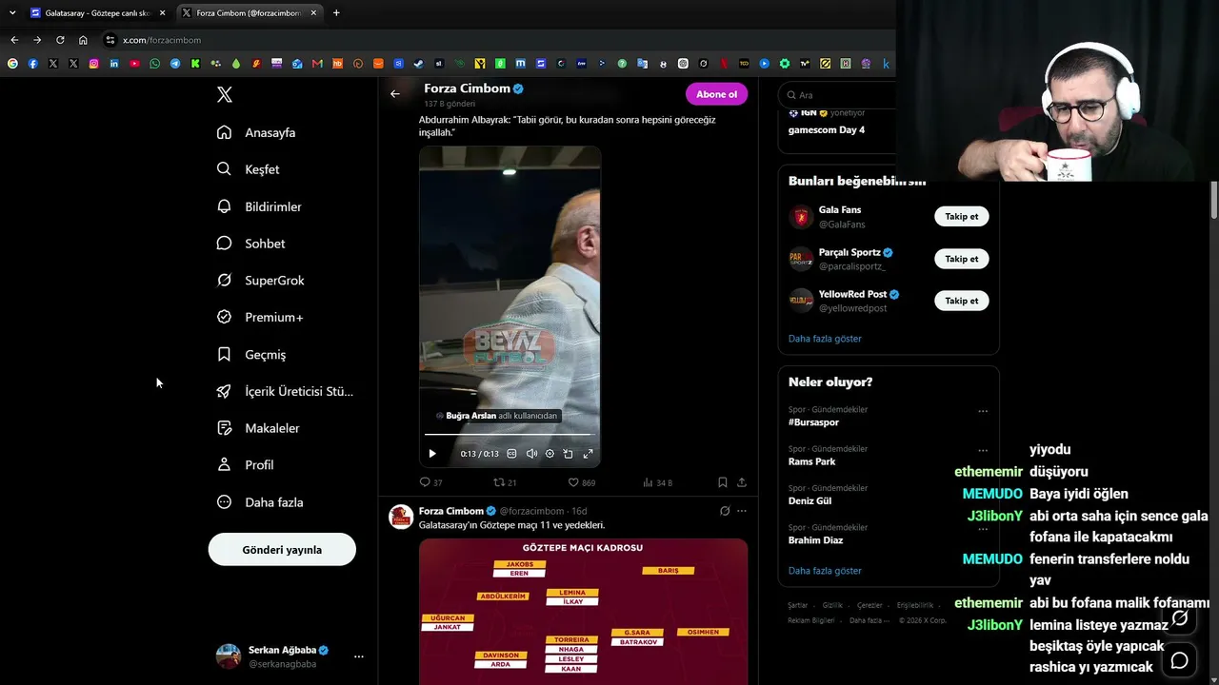This screenshot has width=1219, height=685.
Task: Open the Sohbet chat bubble icon
Action: click(x=224, y=244)
